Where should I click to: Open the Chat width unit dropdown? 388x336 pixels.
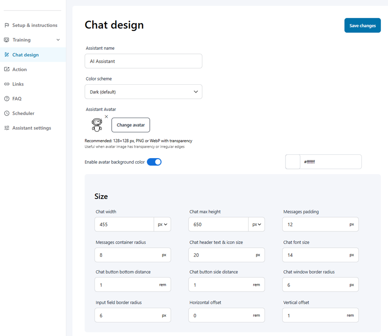click(162, 224)
